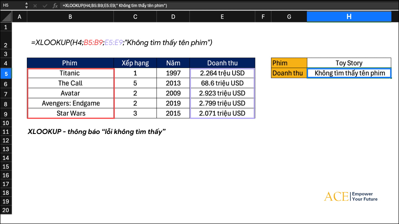
Task: Click the fx Insert Function icon
Action: (55, 6)
